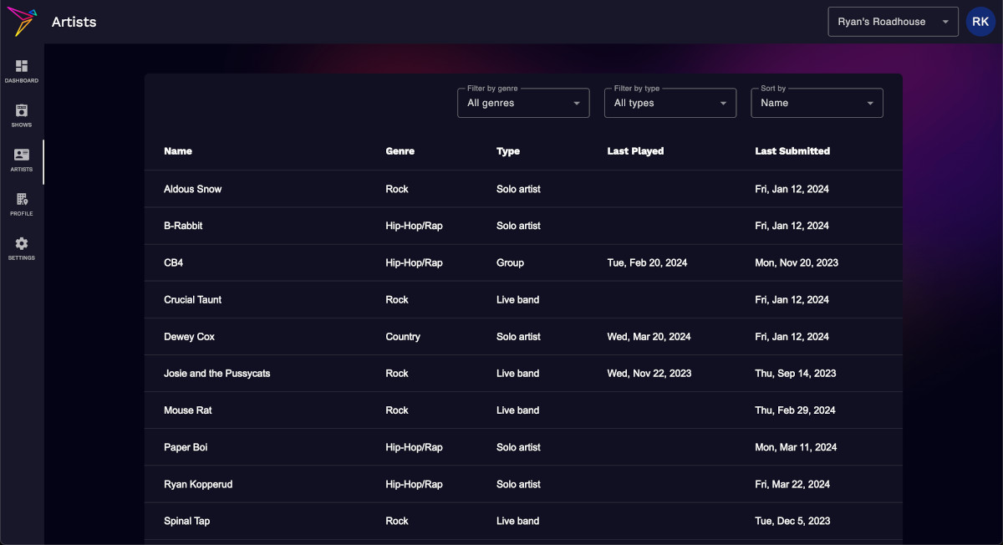Click the Artists card icon in sidebar

tap(21, 158)
